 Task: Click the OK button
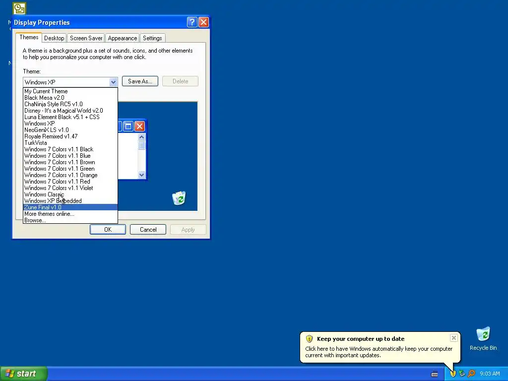click(x=108, y=229)
